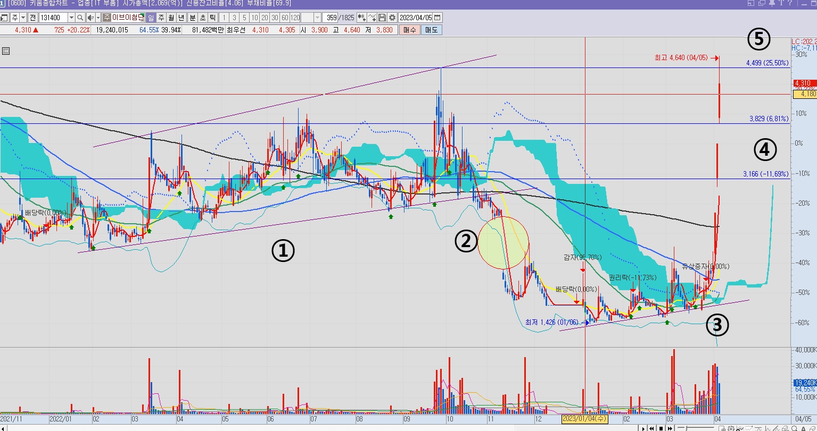Click the 최고 4,640 (04/05) high label

(681, 57)
